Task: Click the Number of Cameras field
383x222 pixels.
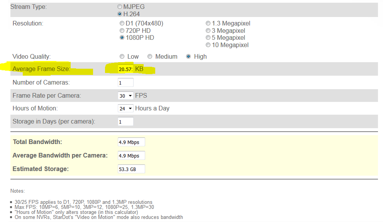Action: tap(125, 83)
